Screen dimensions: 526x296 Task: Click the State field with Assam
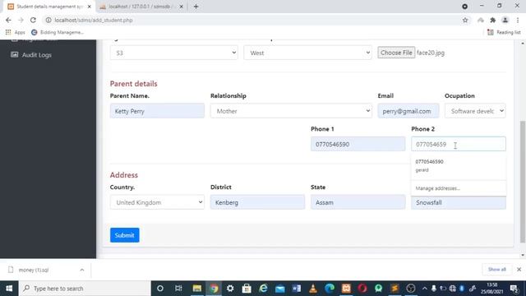tap(358, 202)
